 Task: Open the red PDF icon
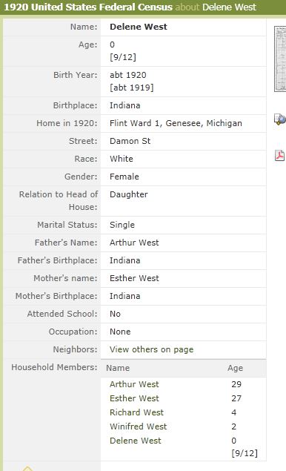coord(279,155)
